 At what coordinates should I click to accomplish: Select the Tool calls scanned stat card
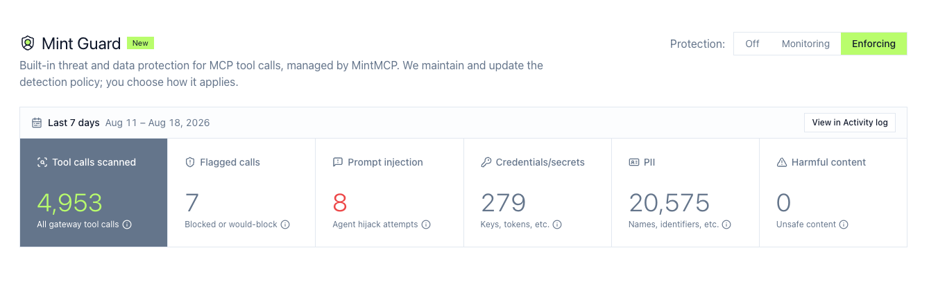point(94,193)
